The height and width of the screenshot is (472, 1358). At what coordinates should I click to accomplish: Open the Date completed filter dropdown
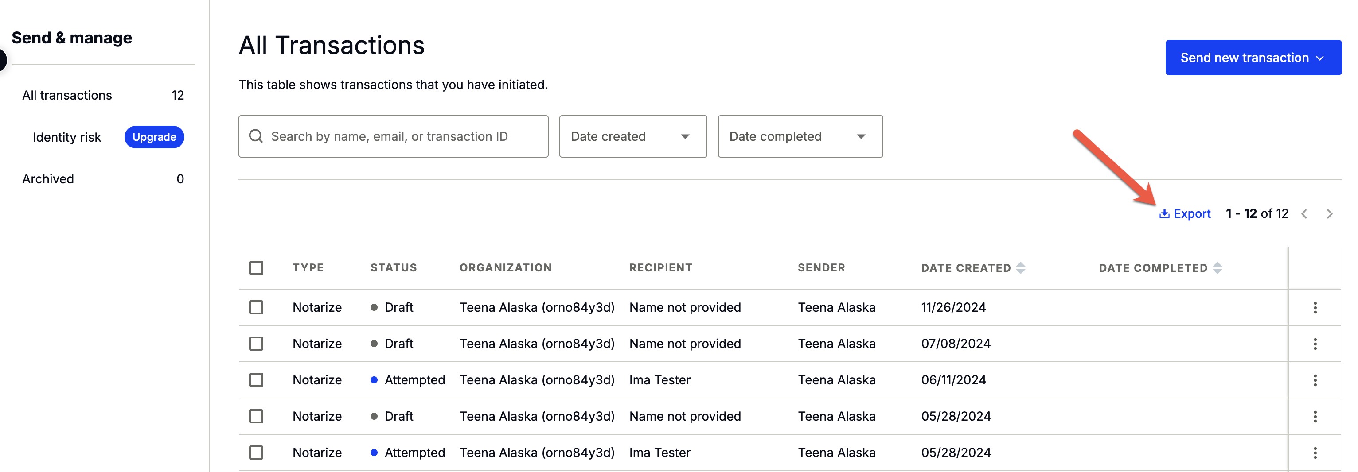point(800,136)
